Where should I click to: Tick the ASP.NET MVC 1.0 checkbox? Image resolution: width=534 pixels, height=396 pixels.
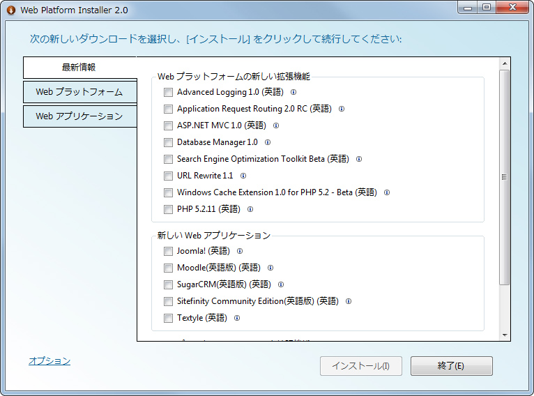tap(168, 125)
